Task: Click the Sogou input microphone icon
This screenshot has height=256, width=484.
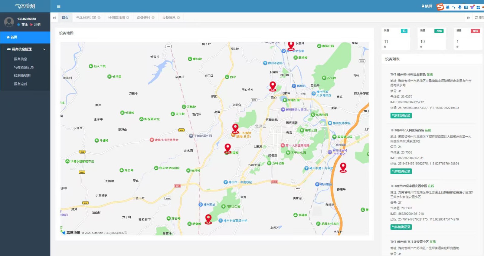Action: (460, 7)
